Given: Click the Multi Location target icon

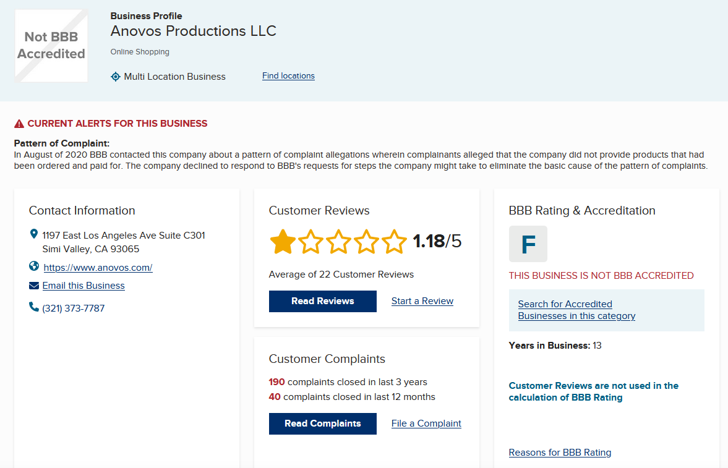Looking at the screenshot, I should (116, 77).
